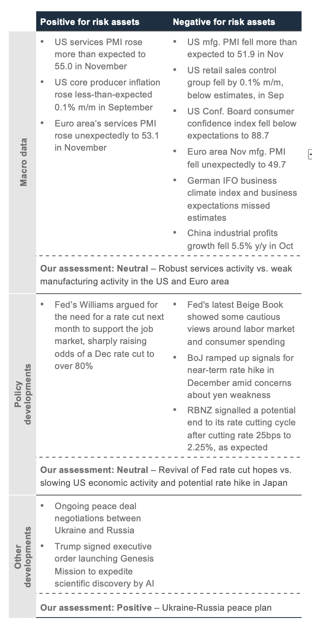Click the US core producer inflation bullet
Screen dimensions: 312x626
pyautogui.click(x=107, y=95)
